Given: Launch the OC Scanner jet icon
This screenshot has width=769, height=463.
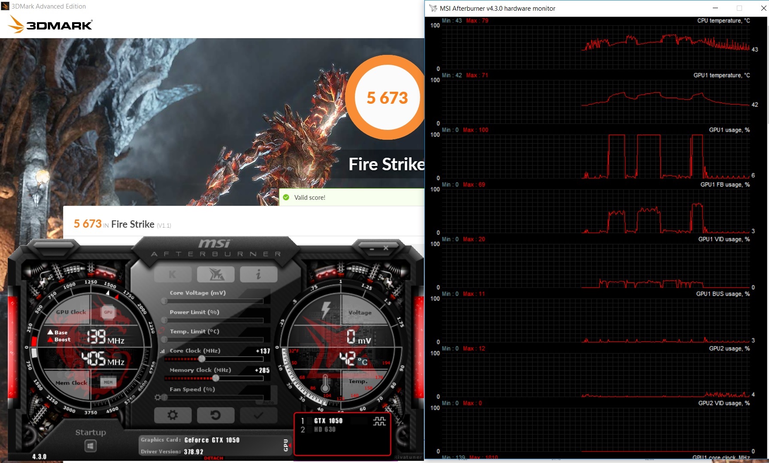Looking at the screenshot, I should point(216,275).
